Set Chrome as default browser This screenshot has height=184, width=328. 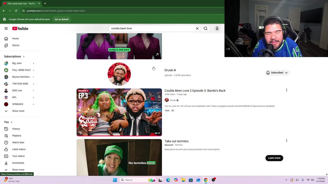coord(61,19)
